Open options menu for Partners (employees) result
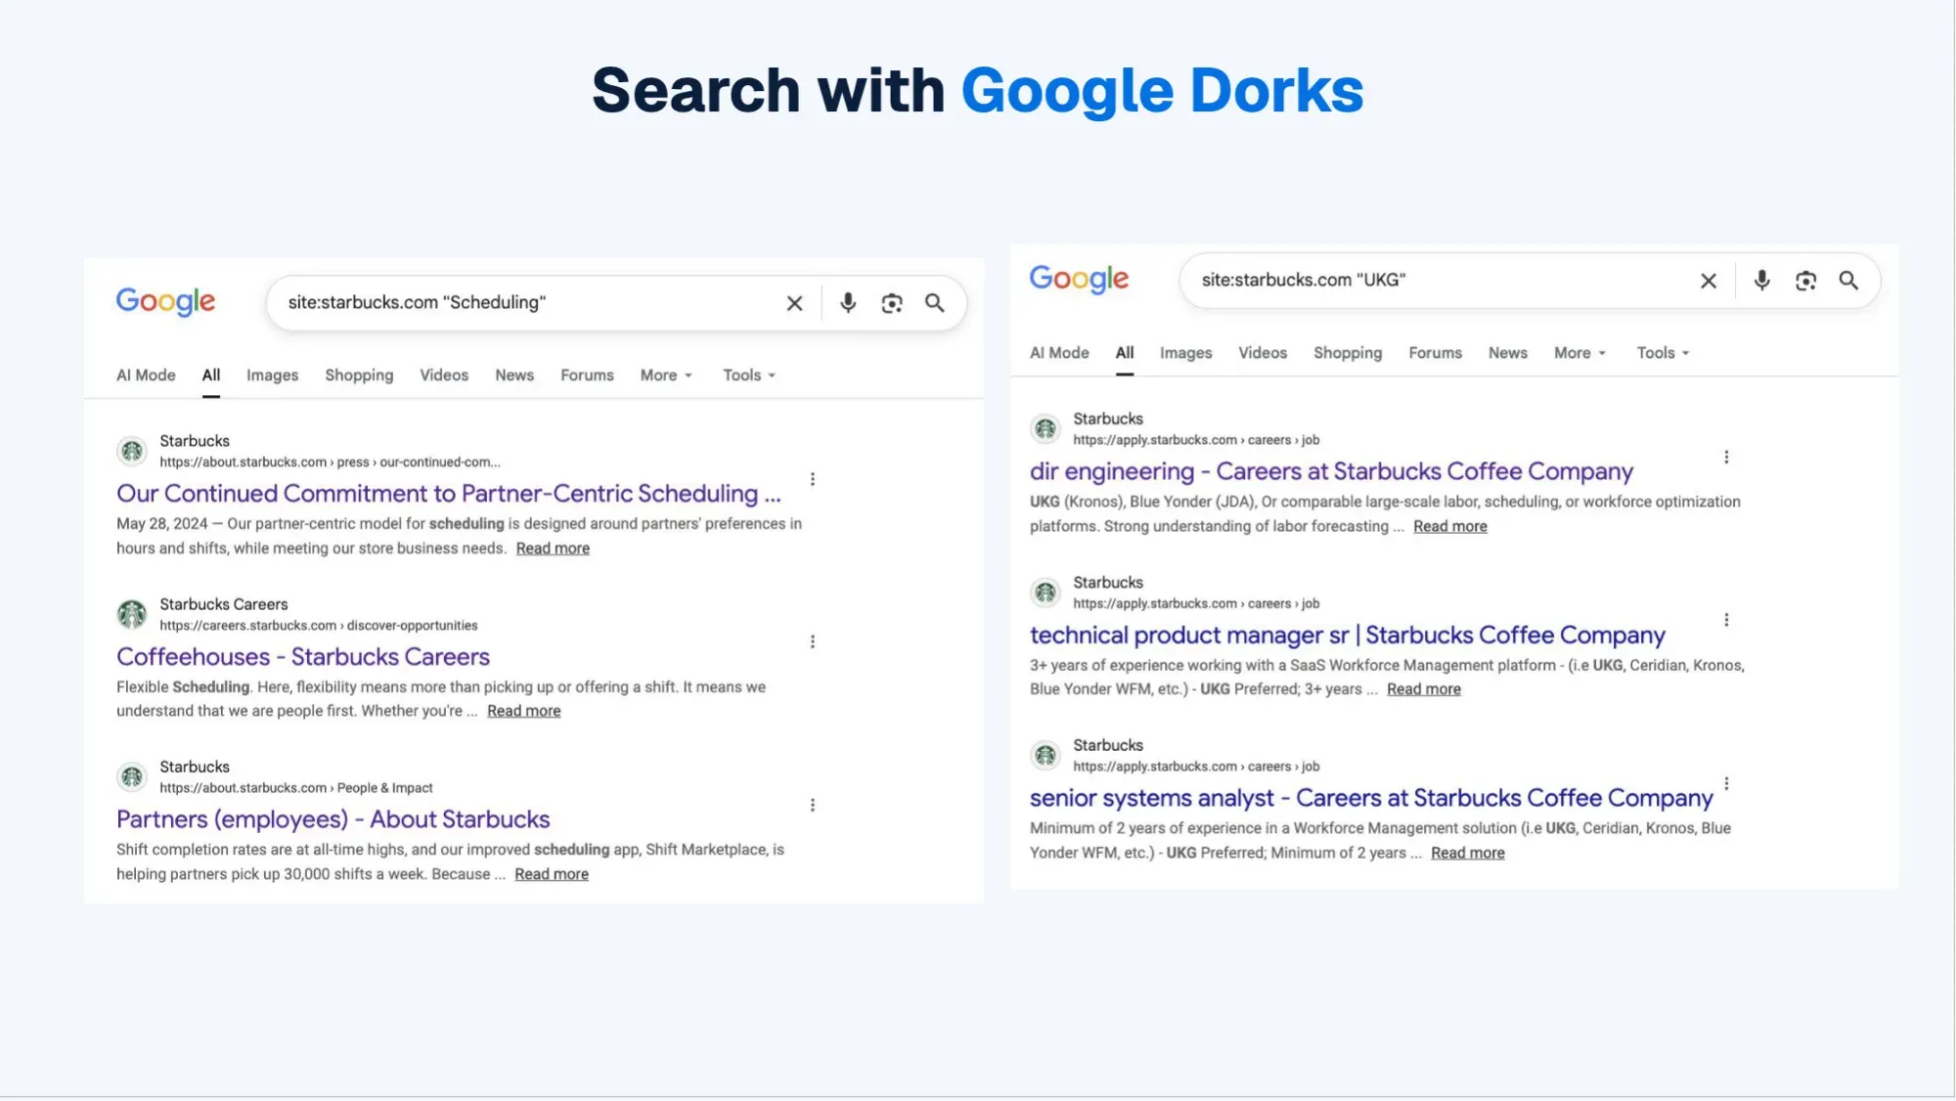1956x1101 pixels. (x=813, y=805)
